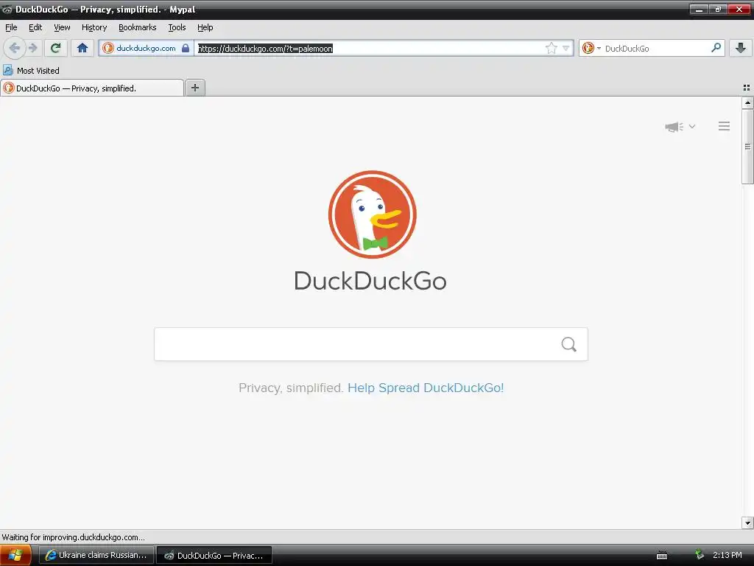Open the Downloads arrow button
The image size is (754, 566).
tap(741, 48)
